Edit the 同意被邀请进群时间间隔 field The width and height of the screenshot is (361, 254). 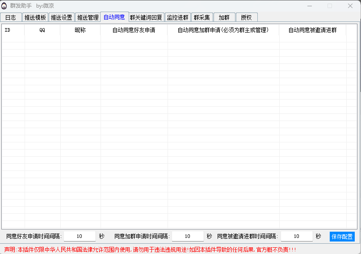click(x=297, y=237)
